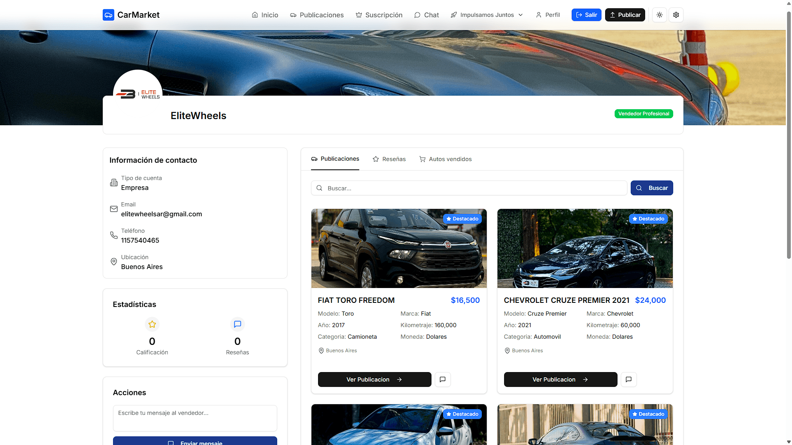Click the CHEVROLET CRUZE PREMIER 2021 title

[567, 300]
